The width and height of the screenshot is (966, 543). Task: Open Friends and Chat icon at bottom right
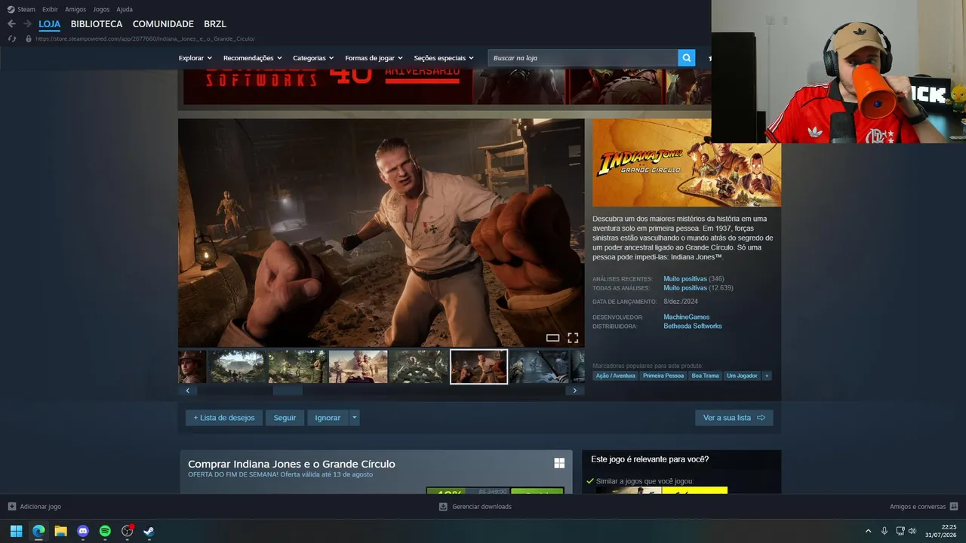click(x=954, y=507)
